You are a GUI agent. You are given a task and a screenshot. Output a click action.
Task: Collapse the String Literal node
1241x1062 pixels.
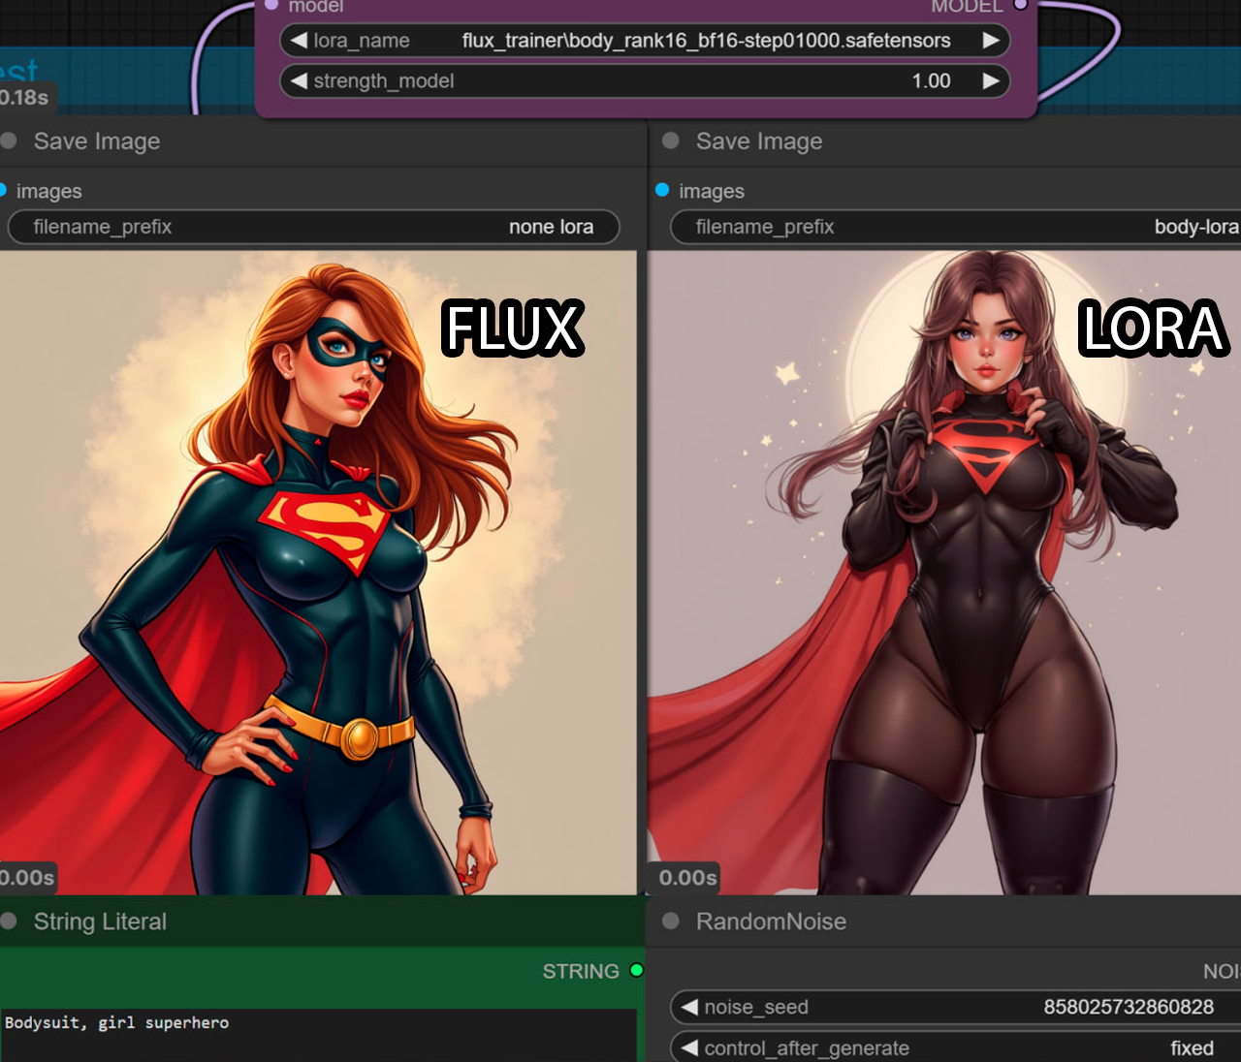tap(9, 921)
